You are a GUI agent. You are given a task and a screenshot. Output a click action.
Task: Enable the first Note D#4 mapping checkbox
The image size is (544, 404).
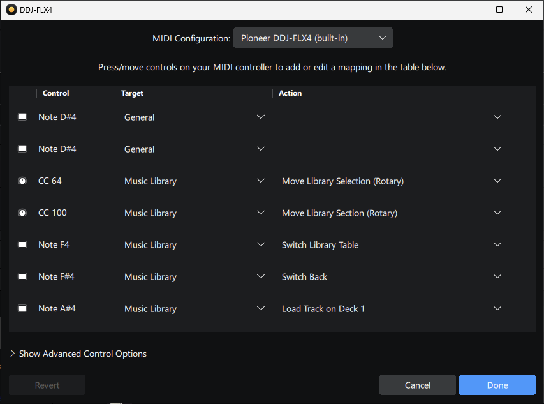click(x=22, y=117)
